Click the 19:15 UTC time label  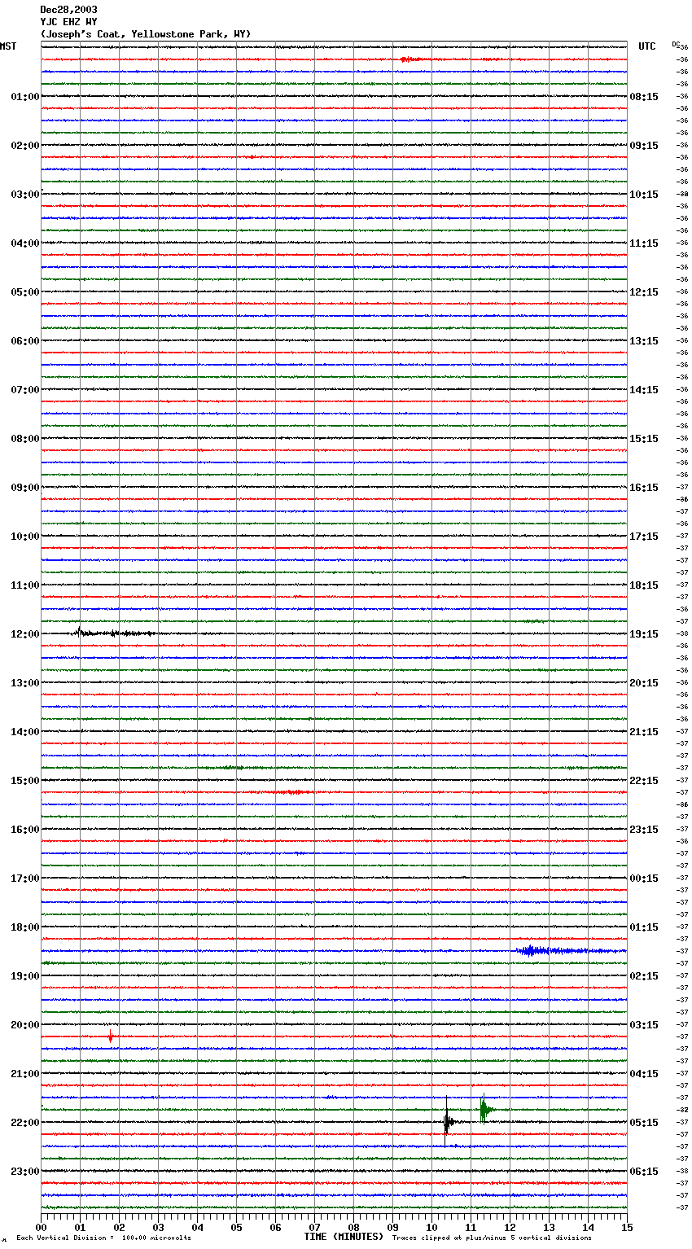644,634
